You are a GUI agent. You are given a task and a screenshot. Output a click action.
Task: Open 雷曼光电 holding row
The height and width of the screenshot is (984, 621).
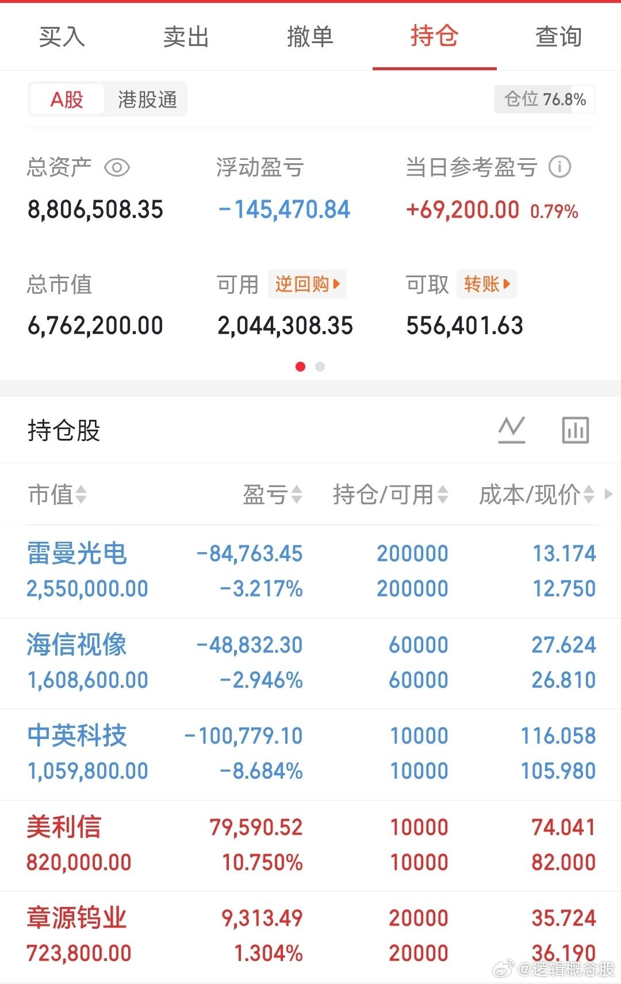tap(310, 571)
